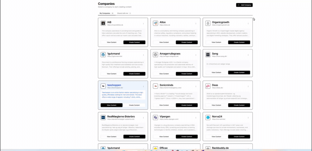This screenshot has height=151, width=312.
Task: Click the Altox company logo icon
Action: click(x=155, y=23)
